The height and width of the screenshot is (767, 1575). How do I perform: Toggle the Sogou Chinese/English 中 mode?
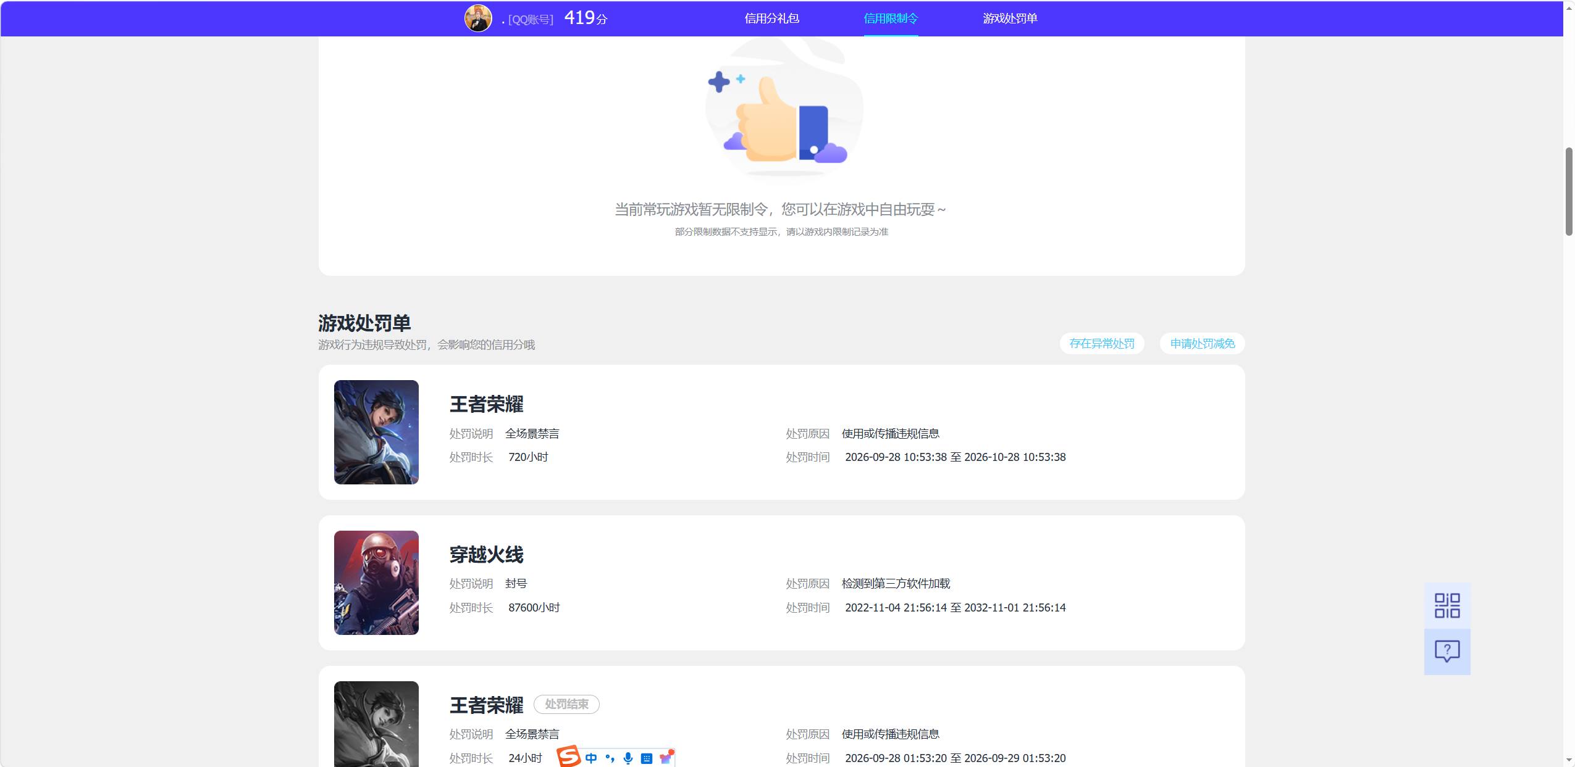click(591, 758)
